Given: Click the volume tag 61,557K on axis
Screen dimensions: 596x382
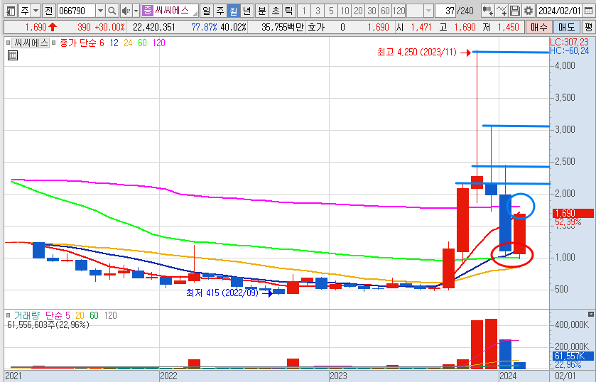Looking at the screenshot, I should (572, 356).
